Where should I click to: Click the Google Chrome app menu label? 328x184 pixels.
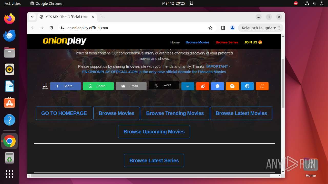pos(46,3)
